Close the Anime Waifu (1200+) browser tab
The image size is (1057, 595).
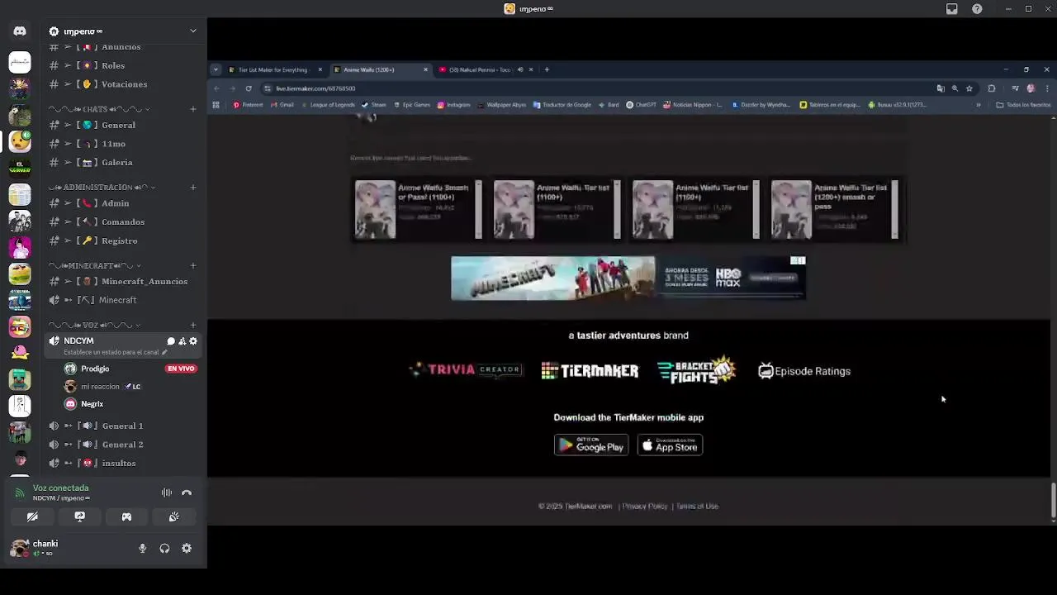tap(426, 69)
